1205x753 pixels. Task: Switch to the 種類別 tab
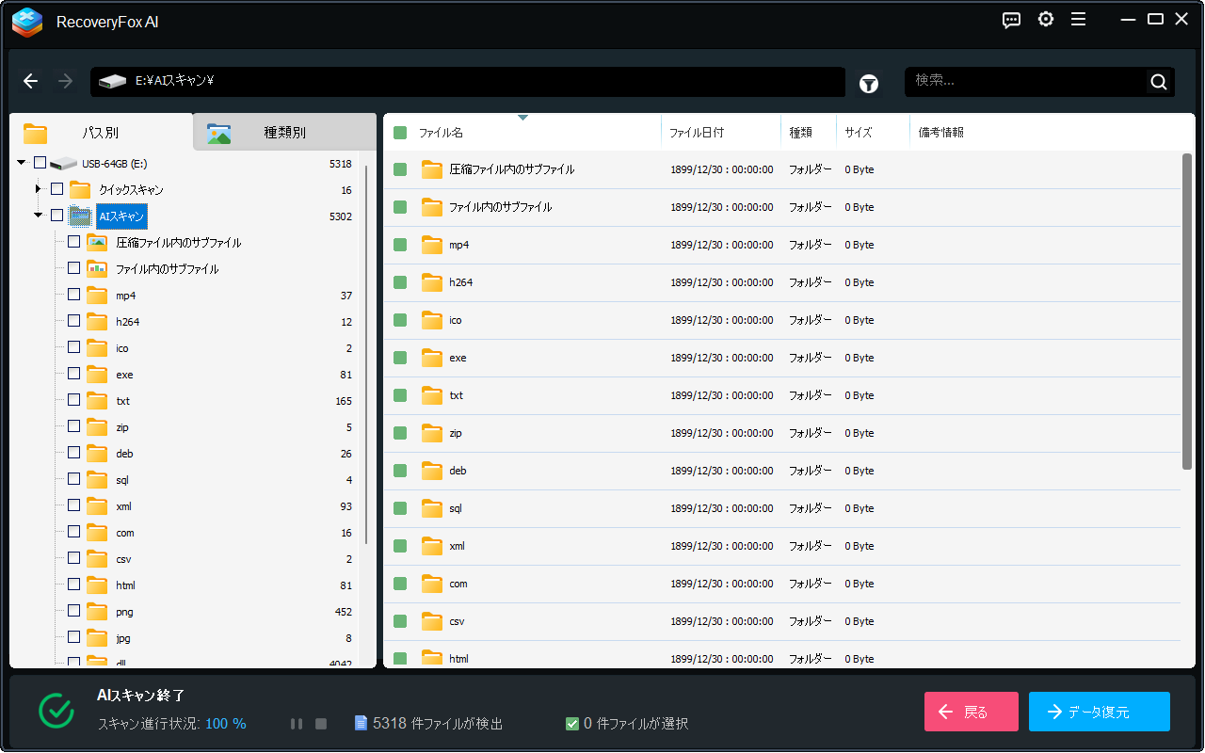pyautogui.click(x=284, y=133)
